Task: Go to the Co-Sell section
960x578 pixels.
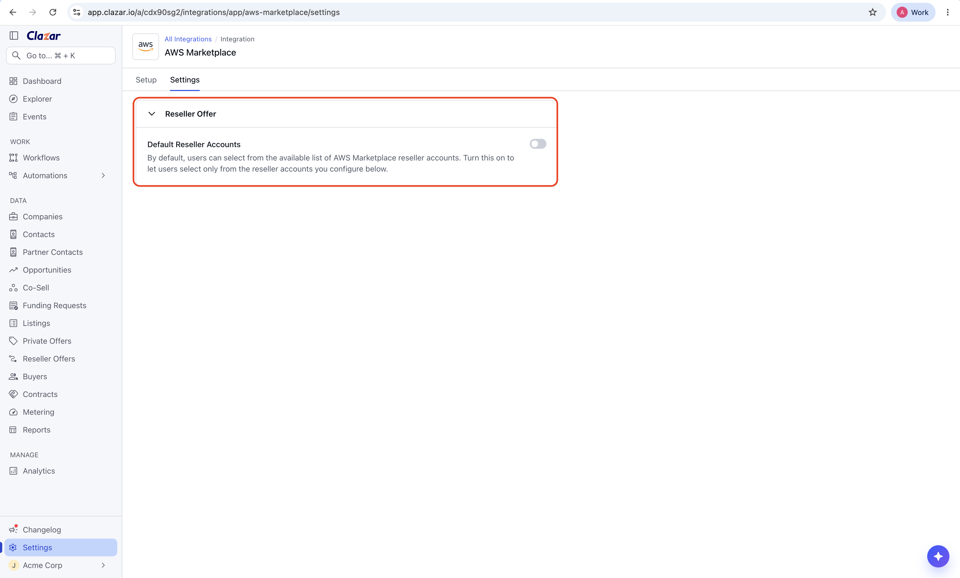Action: (x=36, y=288)
